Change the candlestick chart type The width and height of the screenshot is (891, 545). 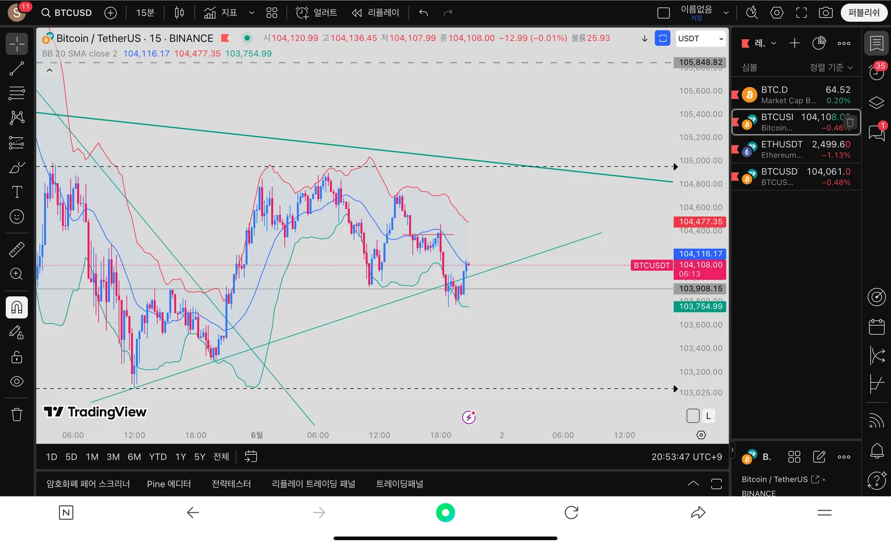(179, 13)
